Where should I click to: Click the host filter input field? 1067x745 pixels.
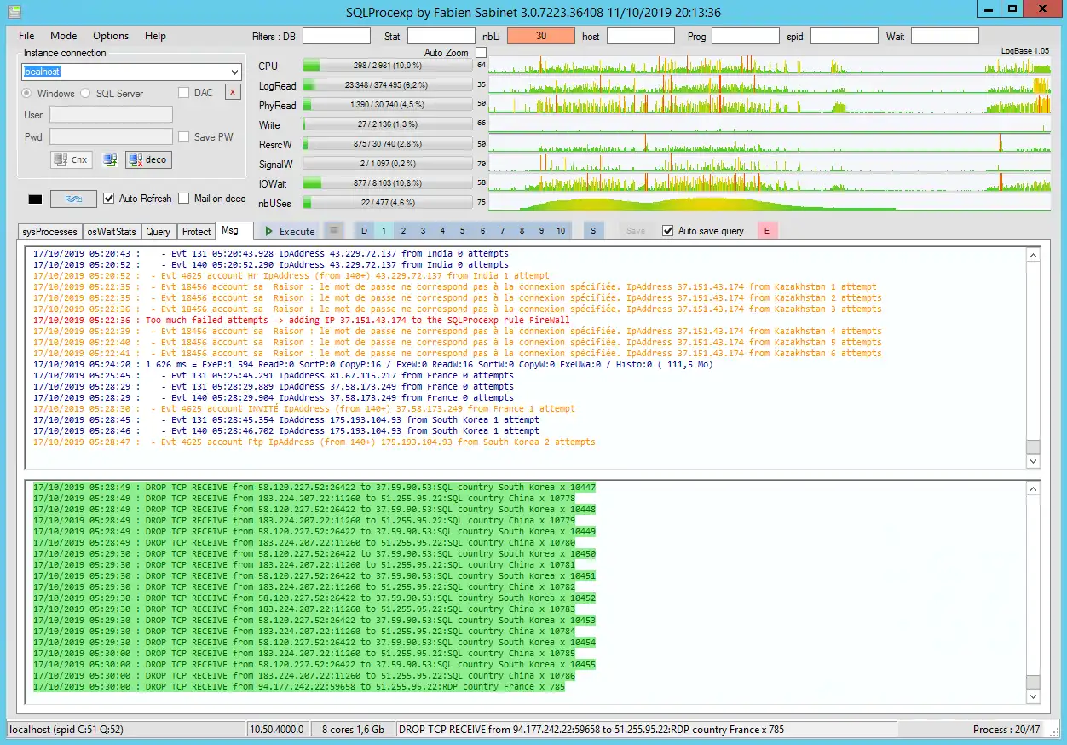point(641,36)
